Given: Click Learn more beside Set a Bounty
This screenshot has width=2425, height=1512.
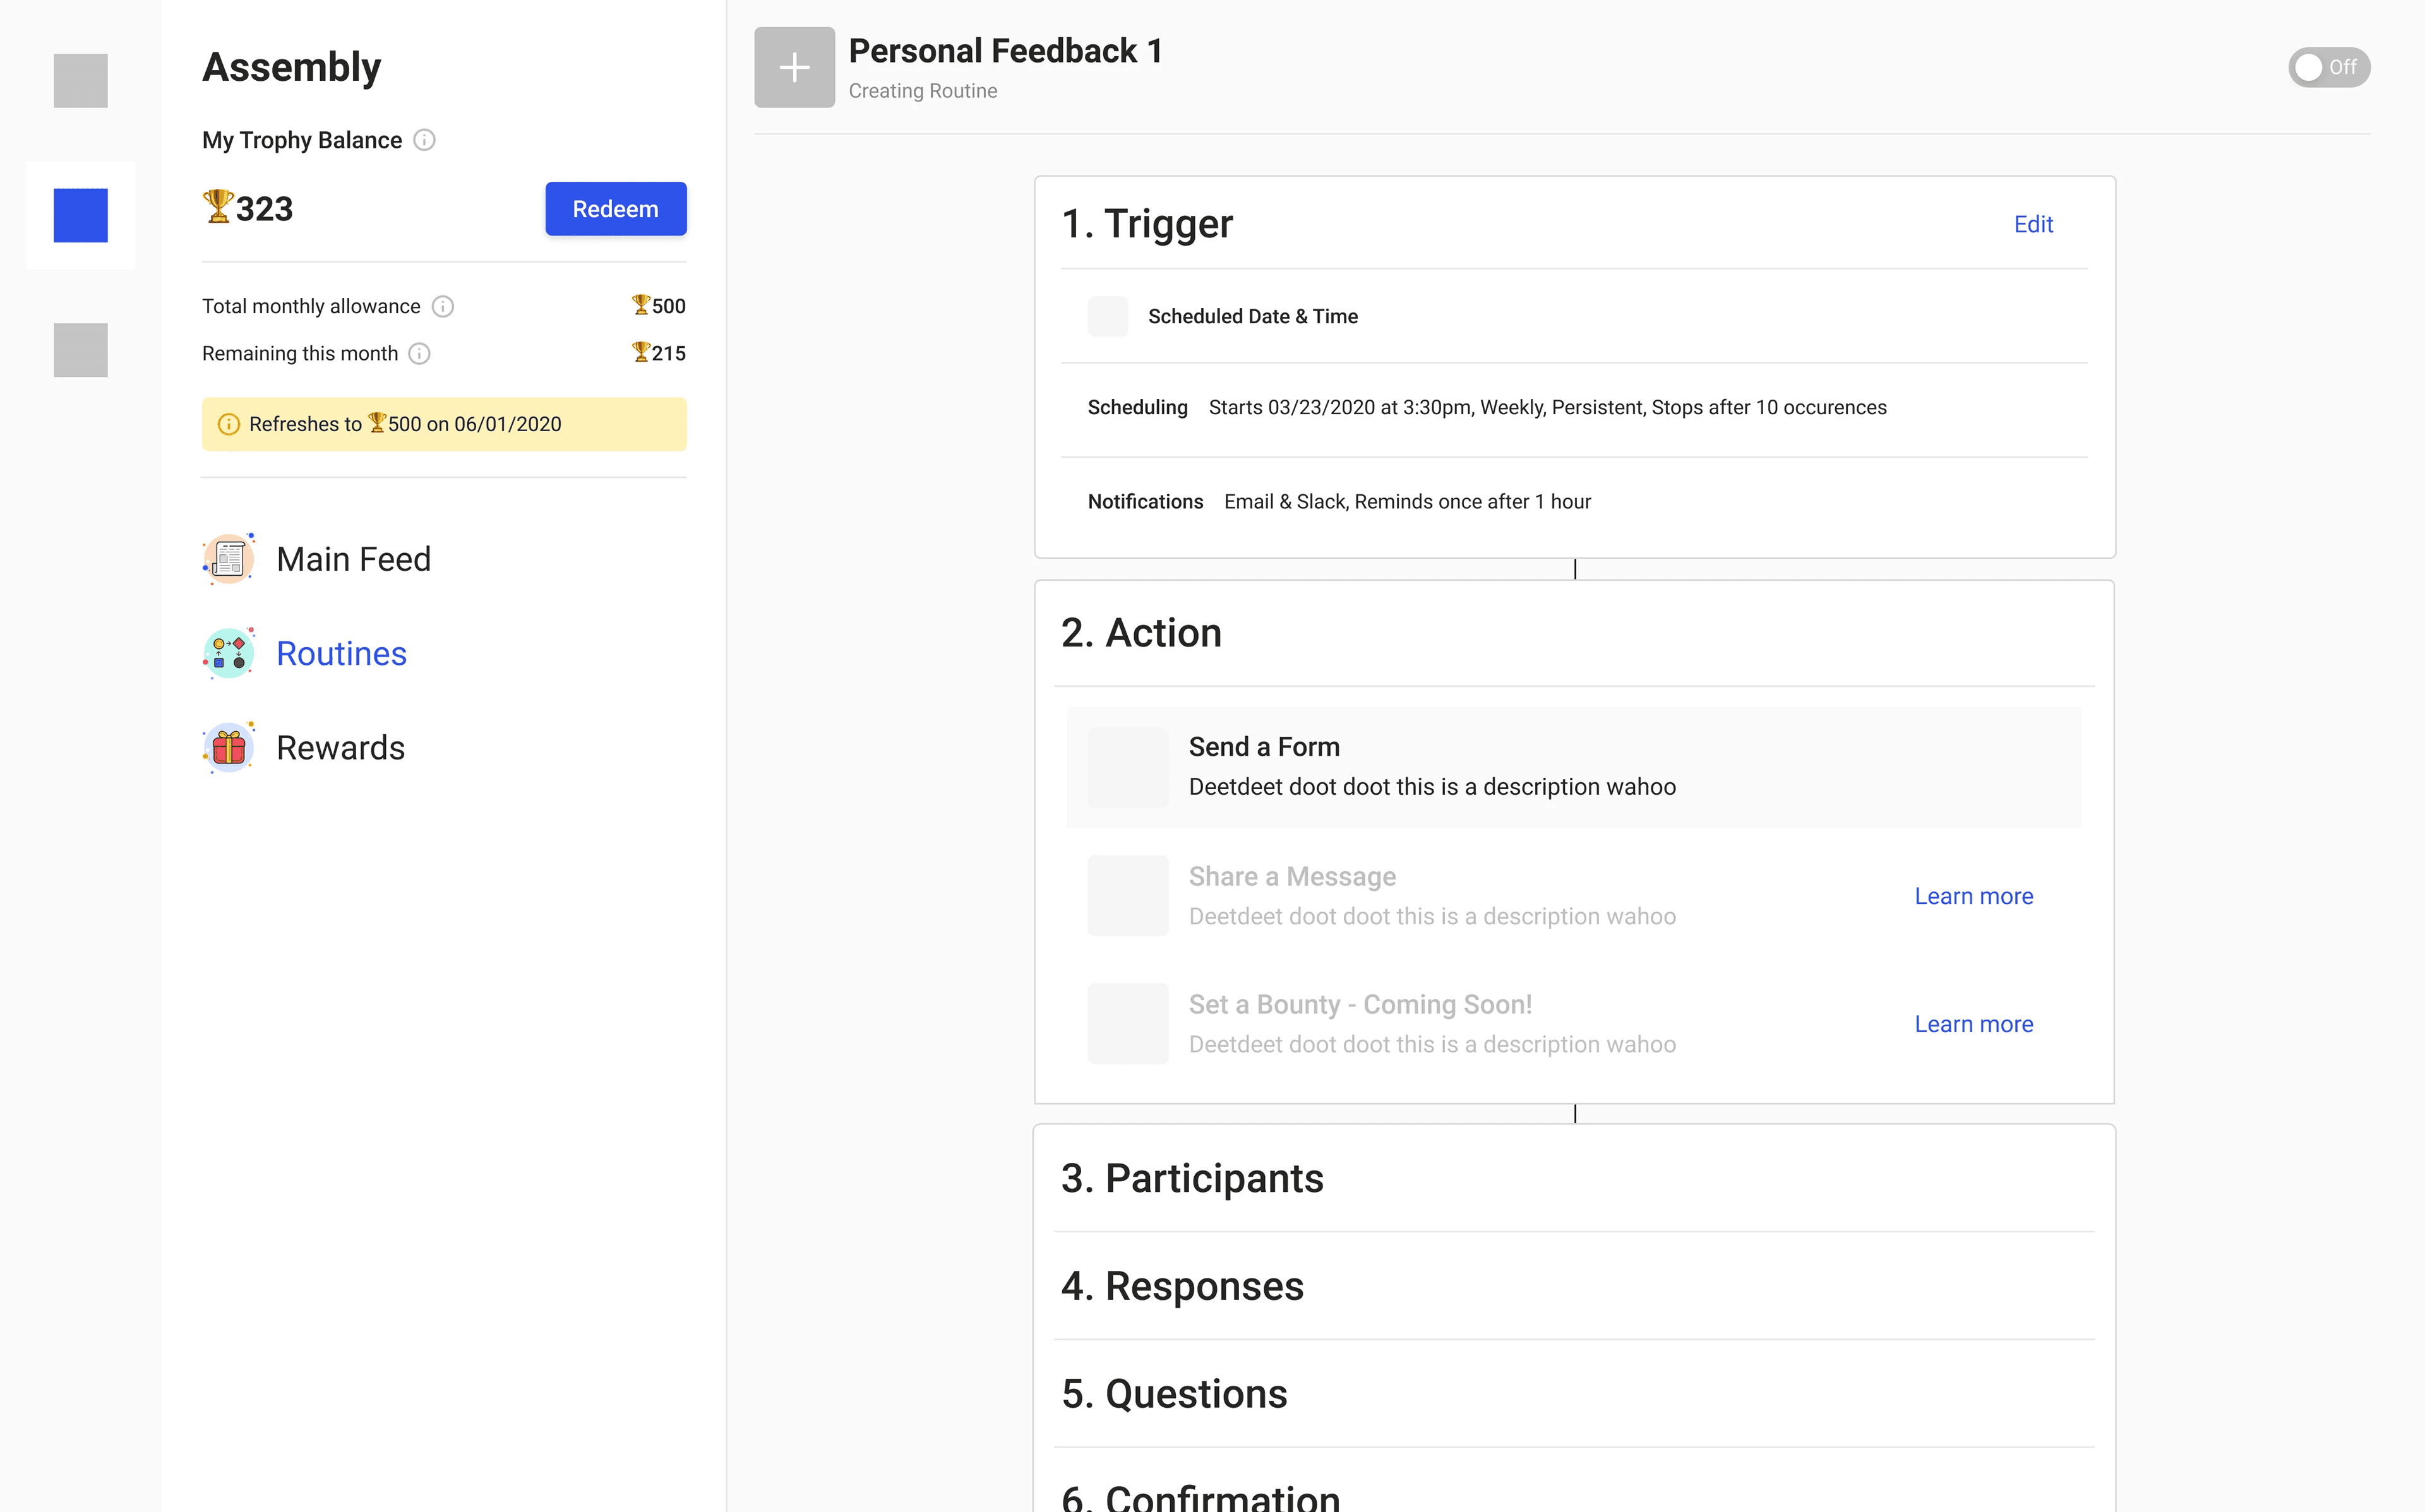Looking at the screenshot, I should coord(1973,1024).
